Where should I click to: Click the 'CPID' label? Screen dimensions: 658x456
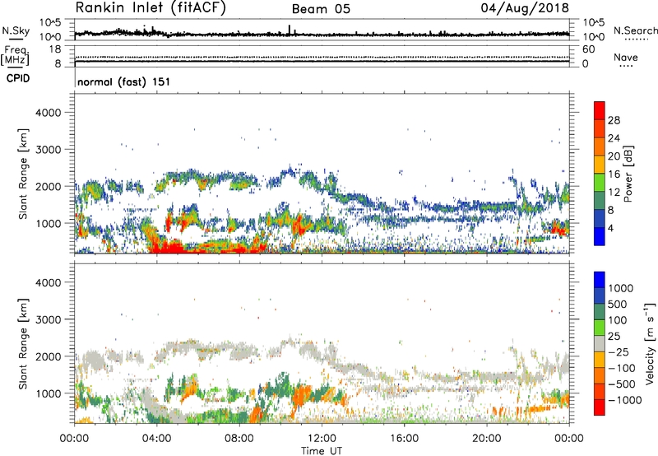click(x=18, y=78)
